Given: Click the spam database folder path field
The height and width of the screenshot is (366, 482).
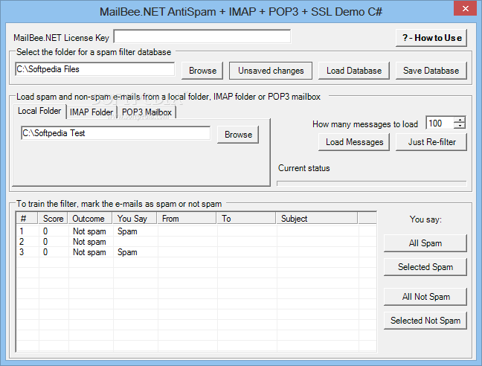Looking at the screenshot, I should [x=94, y=69].
